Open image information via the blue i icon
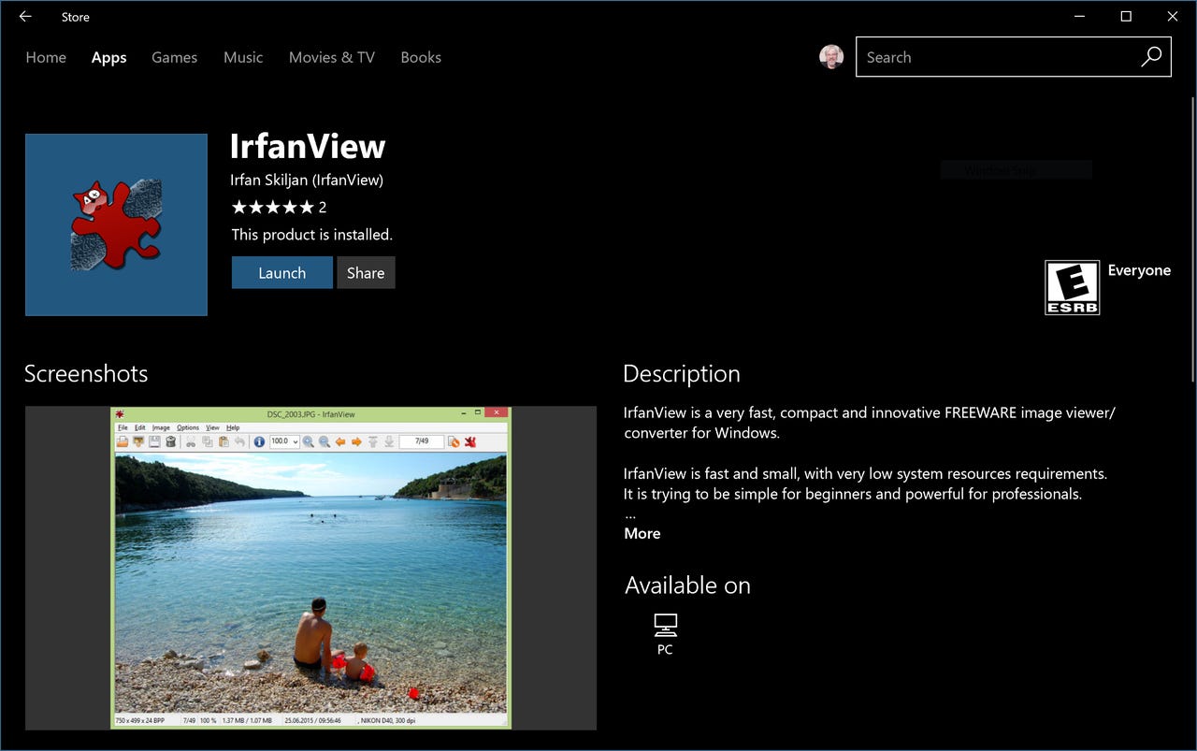Screen dimensions: 1197x751 (x=258, y=440)
